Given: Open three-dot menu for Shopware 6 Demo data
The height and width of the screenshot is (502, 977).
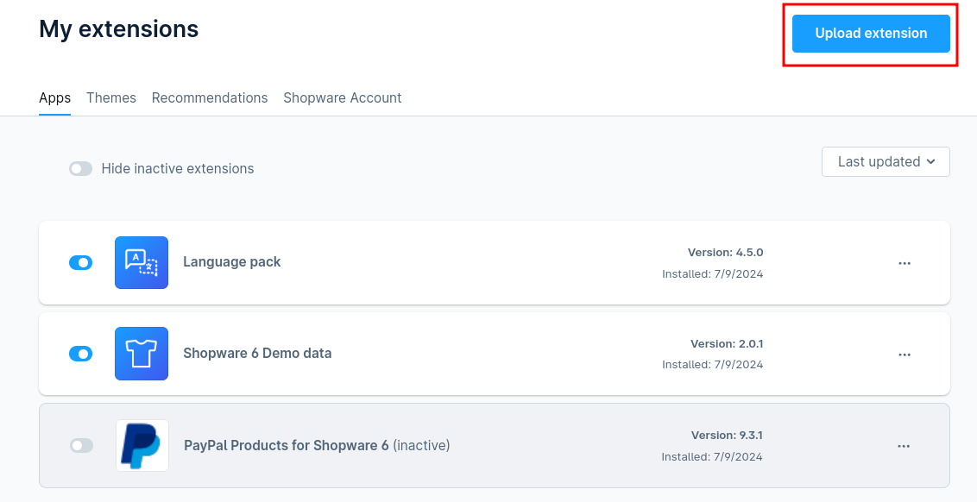Looking at the screenshot, I should click(x=905, y=355).
